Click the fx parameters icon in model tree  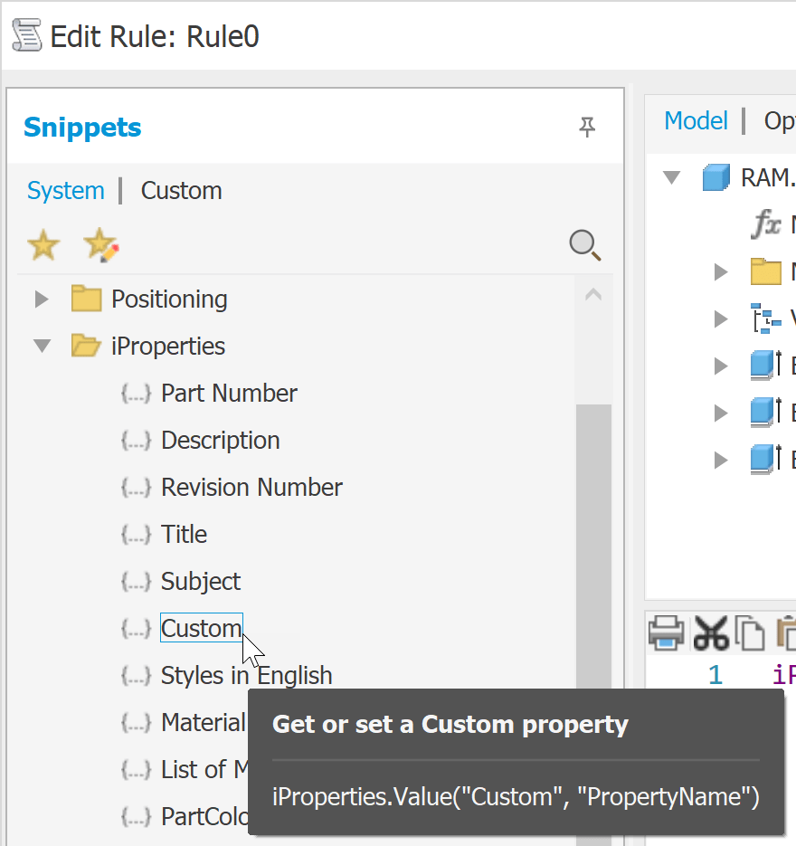766,224
